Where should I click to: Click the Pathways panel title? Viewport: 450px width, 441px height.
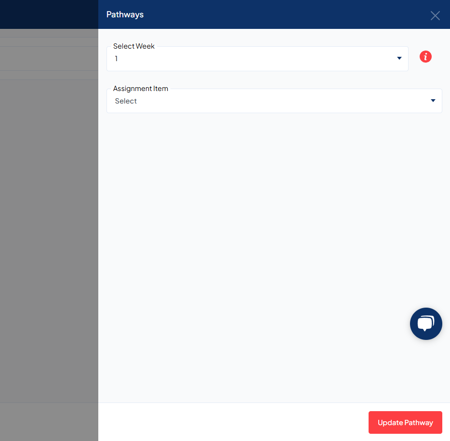point(125,14)
